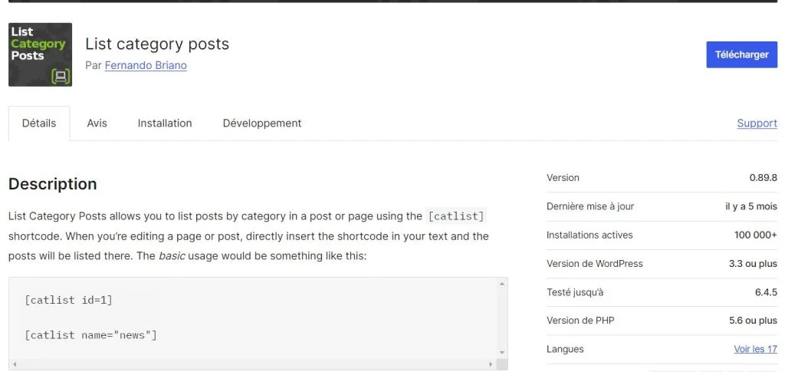Open Fernando Briano's author profile link
Viewport: 785px width, 372px height.
coord(146,66)
